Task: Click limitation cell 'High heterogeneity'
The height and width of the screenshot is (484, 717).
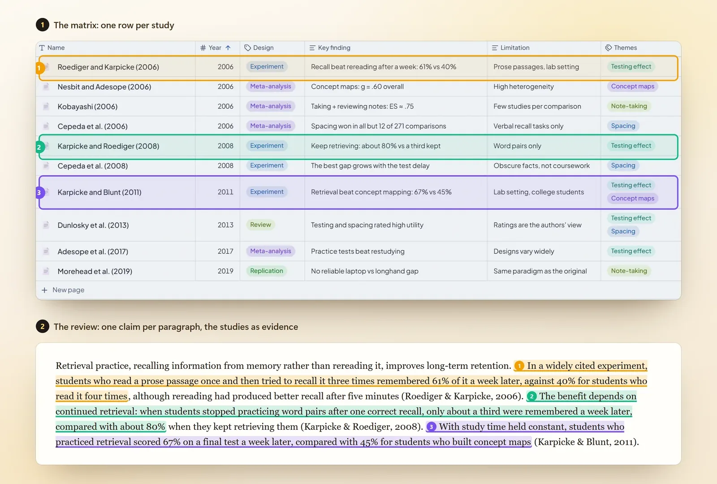Action: pyautogui.click(x=523, y=86)
